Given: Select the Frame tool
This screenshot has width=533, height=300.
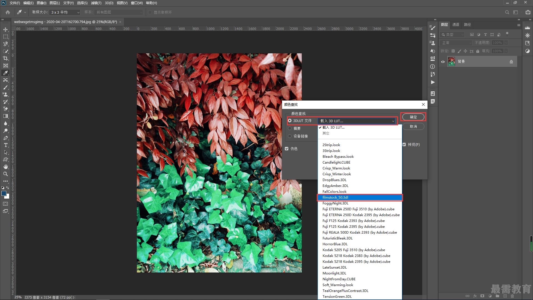Looking at the screenshot, I should [6, 66].
